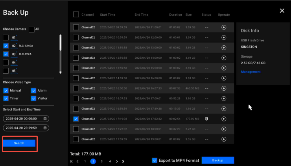Click the 00:37:29 duration cell
This screenshot has height=166, width=291.
coord(175,129)
